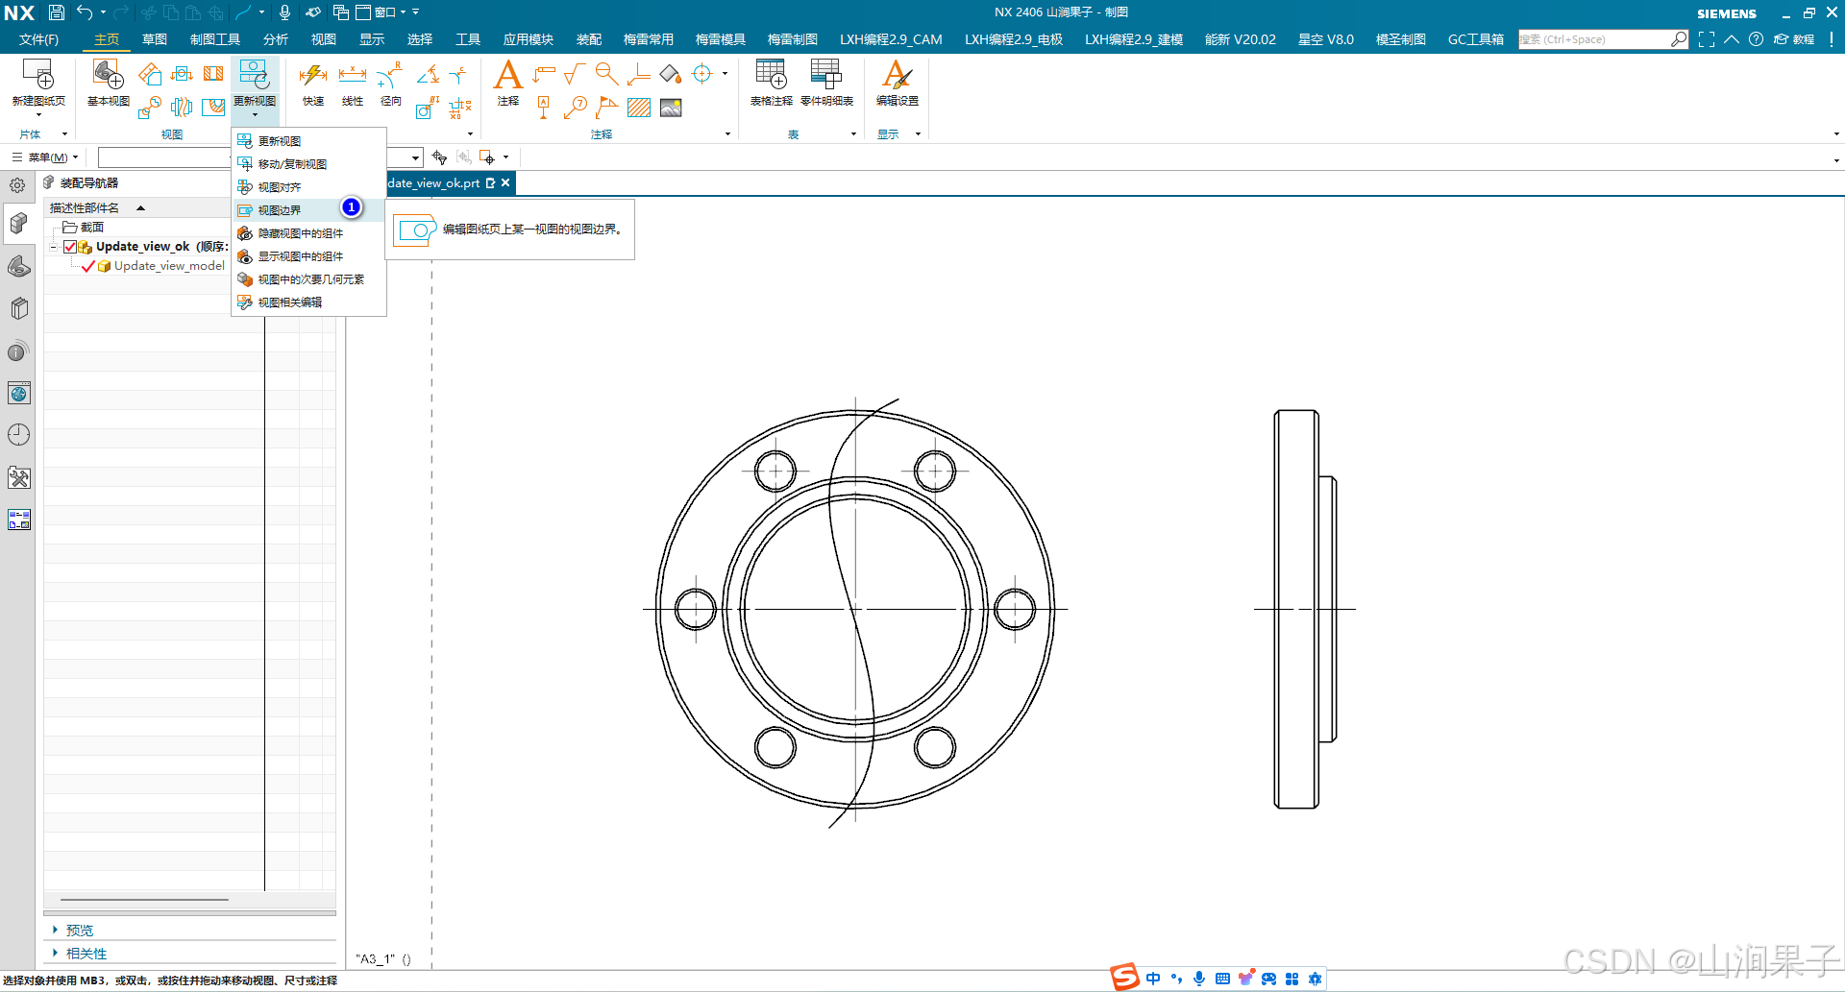1845x992 pixels.
Task: Click the New Sheet (新建图纸页) icon
Action: [x=38, y=74]
